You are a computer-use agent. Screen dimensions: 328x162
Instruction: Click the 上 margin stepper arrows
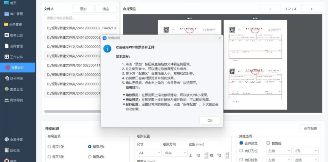tap(206, 155)
